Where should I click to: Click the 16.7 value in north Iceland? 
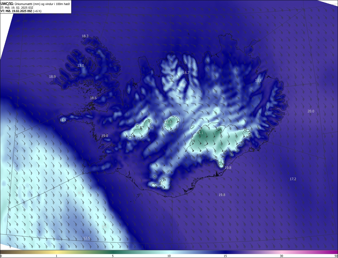tap(186, 73)
